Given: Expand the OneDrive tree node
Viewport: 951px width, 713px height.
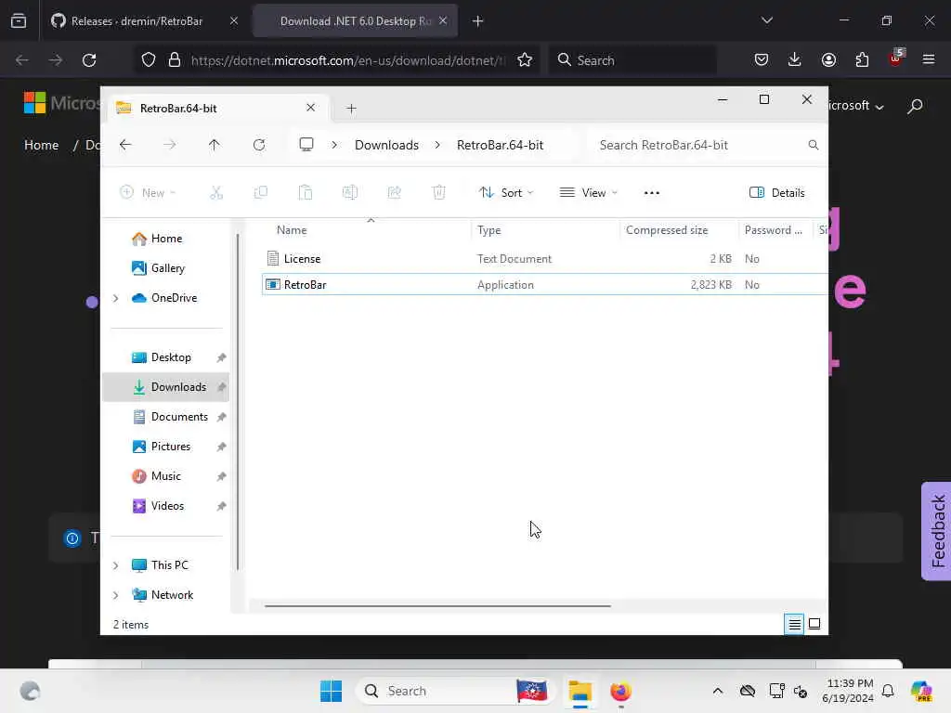Looking at the screenshot, I should click(x=115, y=298).
